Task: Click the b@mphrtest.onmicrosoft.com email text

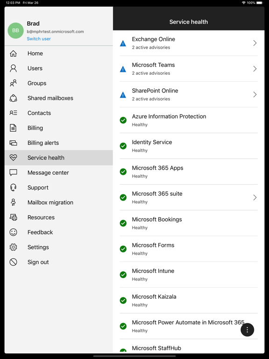Action: pos(55,32)
